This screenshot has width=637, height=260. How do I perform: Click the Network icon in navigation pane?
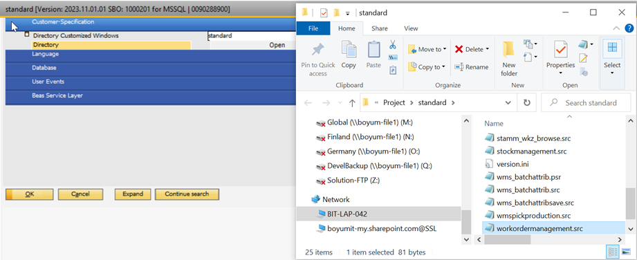(x=315, y=199)
